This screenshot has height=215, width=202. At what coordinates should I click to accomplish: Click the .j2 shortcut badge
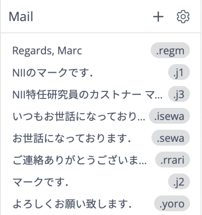[x=179, y=181]
